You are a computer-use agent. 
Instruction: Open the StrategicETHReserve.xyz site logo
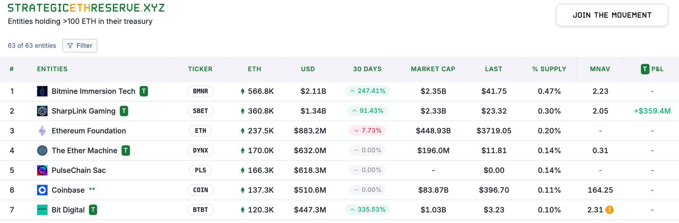click(x=86, y=8)
